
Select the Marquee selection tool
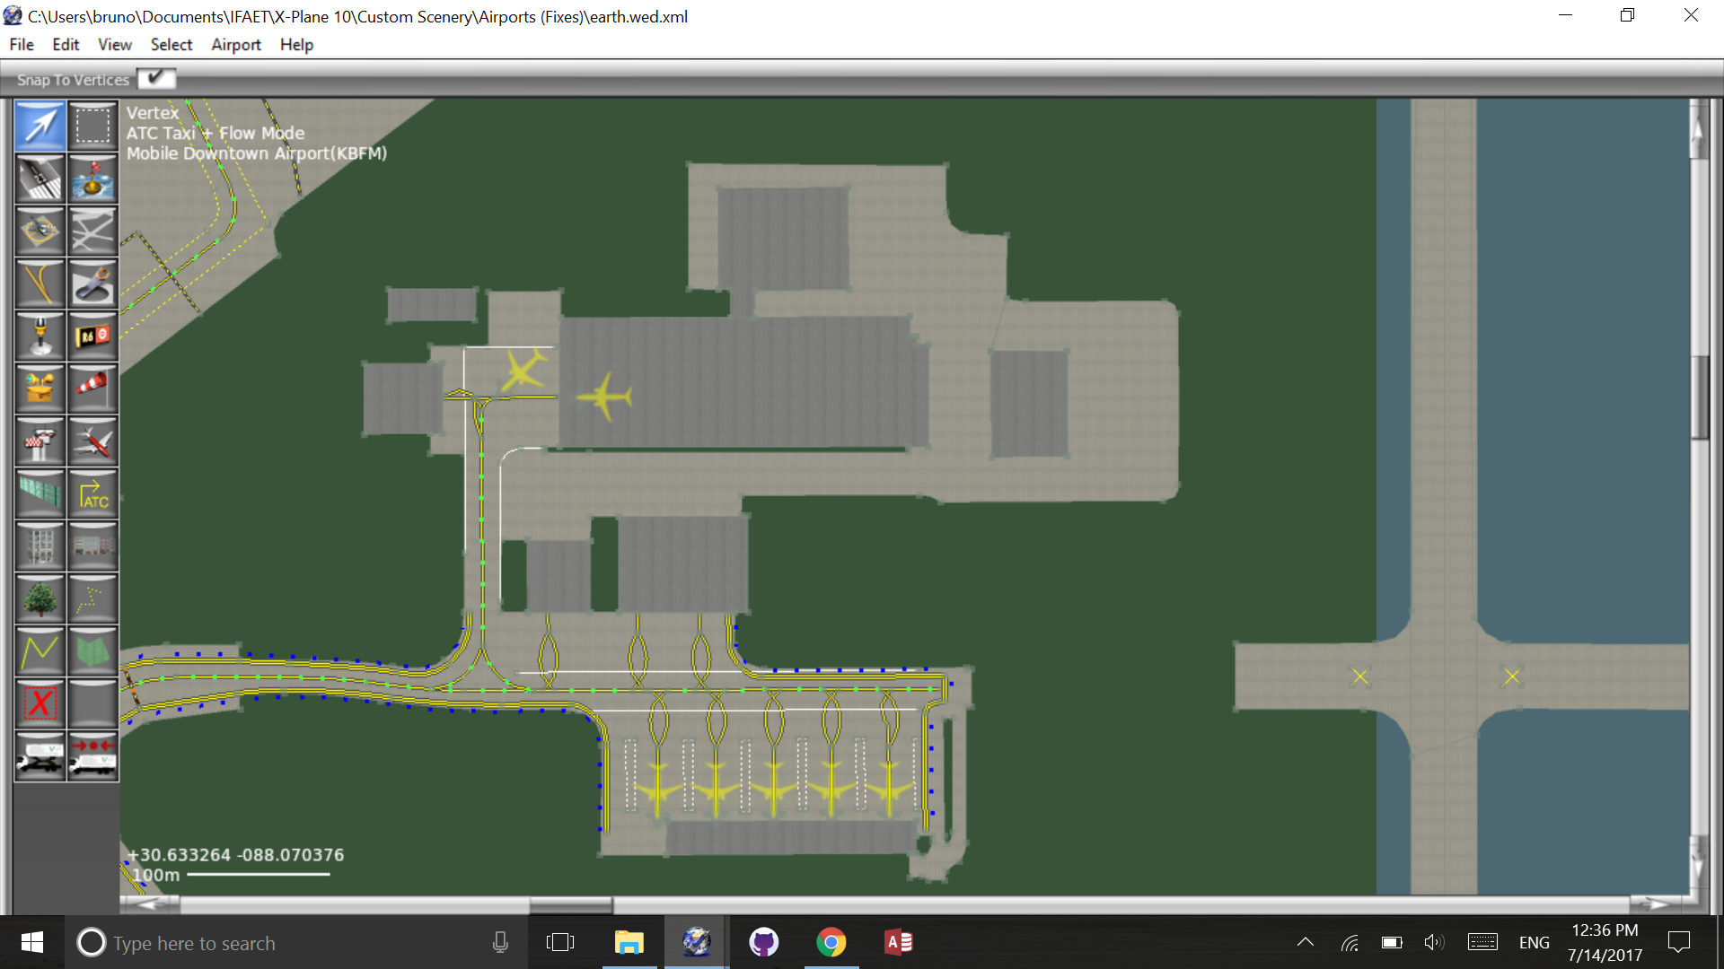coord(92,126)
